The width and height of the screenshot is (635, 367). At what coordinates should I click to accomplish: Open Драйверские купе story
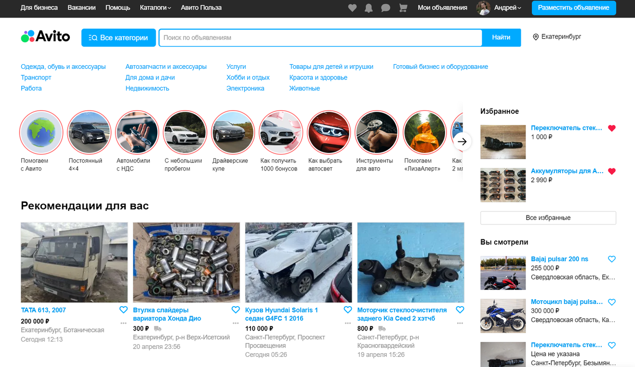[x=233, y=133]
